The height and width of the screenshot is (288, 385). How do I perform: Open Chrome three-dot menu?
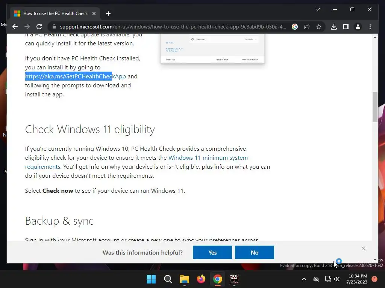click(x=370, y=27)
